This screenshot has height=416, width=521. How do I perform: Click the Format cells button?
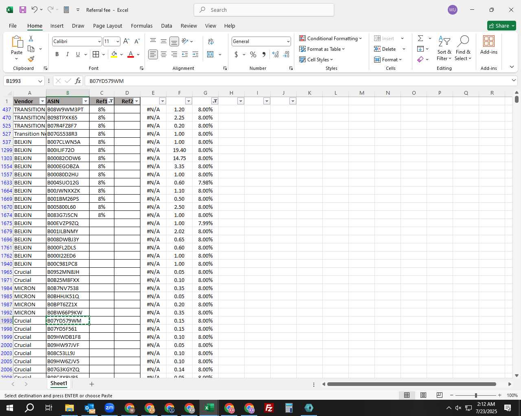[x=388, y=59]
